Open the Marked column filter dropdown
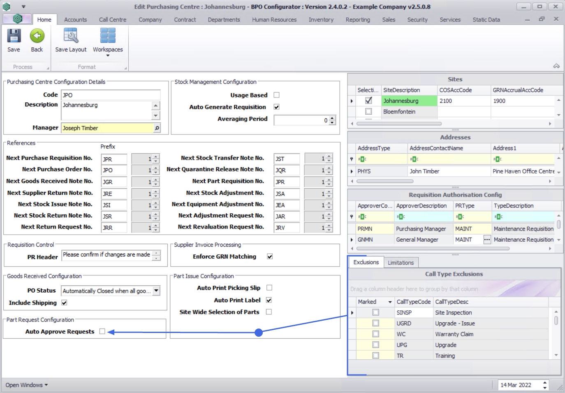This screenshot has height=393, width=565. coord(390,302)
